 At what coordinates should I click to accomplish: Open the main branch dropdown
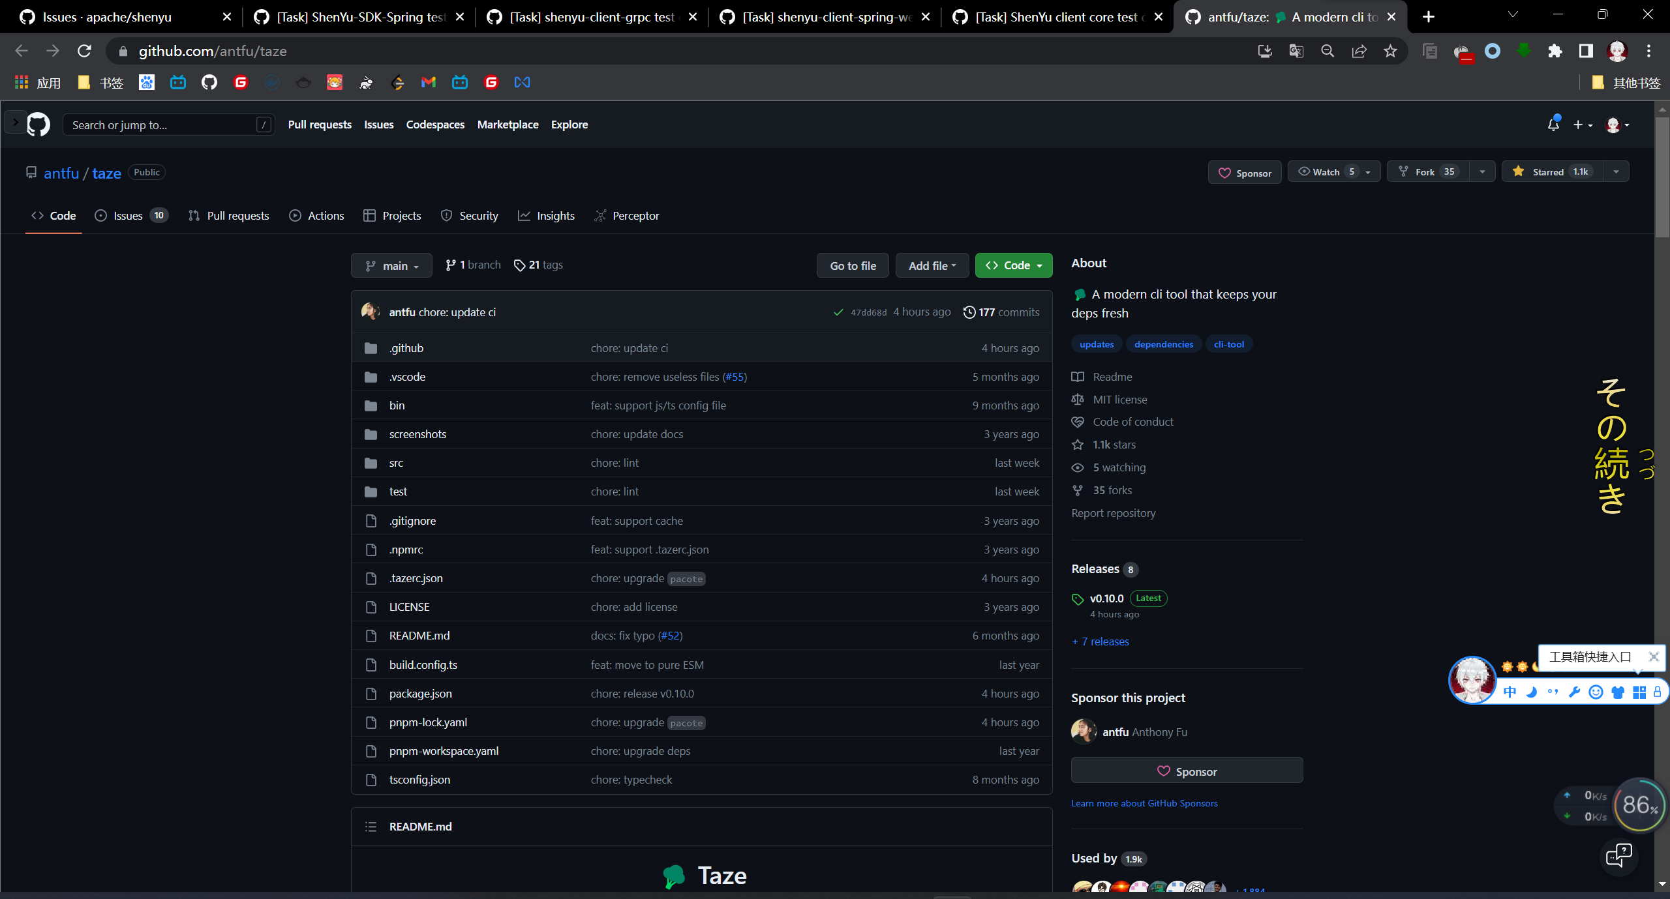[391, 266]
